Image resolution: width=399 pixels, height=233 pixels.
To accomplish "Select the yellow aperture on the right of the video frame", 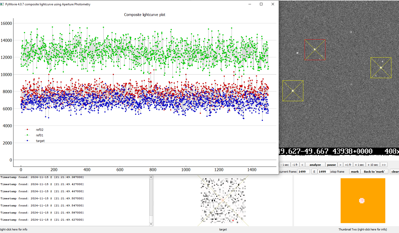I will pyautogui.click(x=381, y=68).
